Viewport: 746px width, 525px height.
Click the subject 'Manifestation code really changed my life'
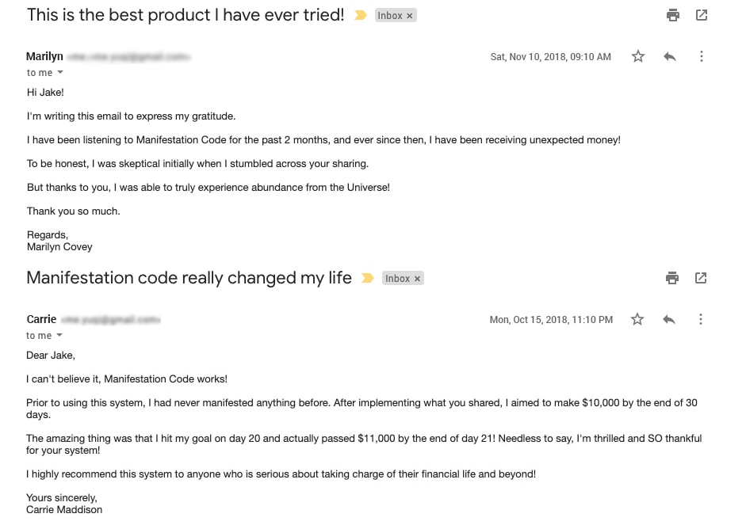pos(189,278)
